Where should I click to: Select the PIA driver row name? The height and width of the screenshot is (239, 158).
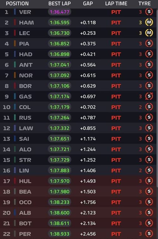point(24,44)
